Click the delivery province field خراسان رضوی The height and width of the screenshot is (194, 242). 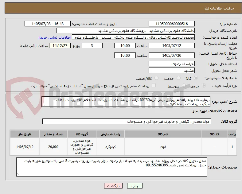(172, 64)
